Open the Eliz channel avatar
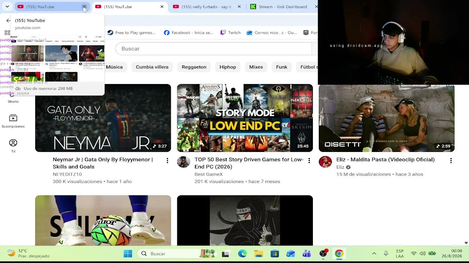The width and height of the screenshot is (469, 263). click(325, 162)
